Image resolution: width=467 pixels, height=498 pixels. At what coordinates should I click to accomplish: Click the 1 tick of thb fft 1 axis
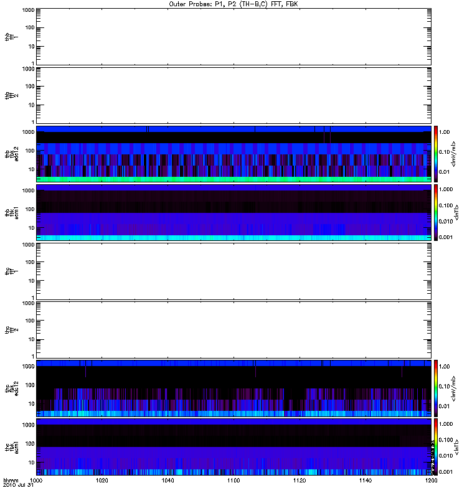pyautogui.click(x=33, y=63)
